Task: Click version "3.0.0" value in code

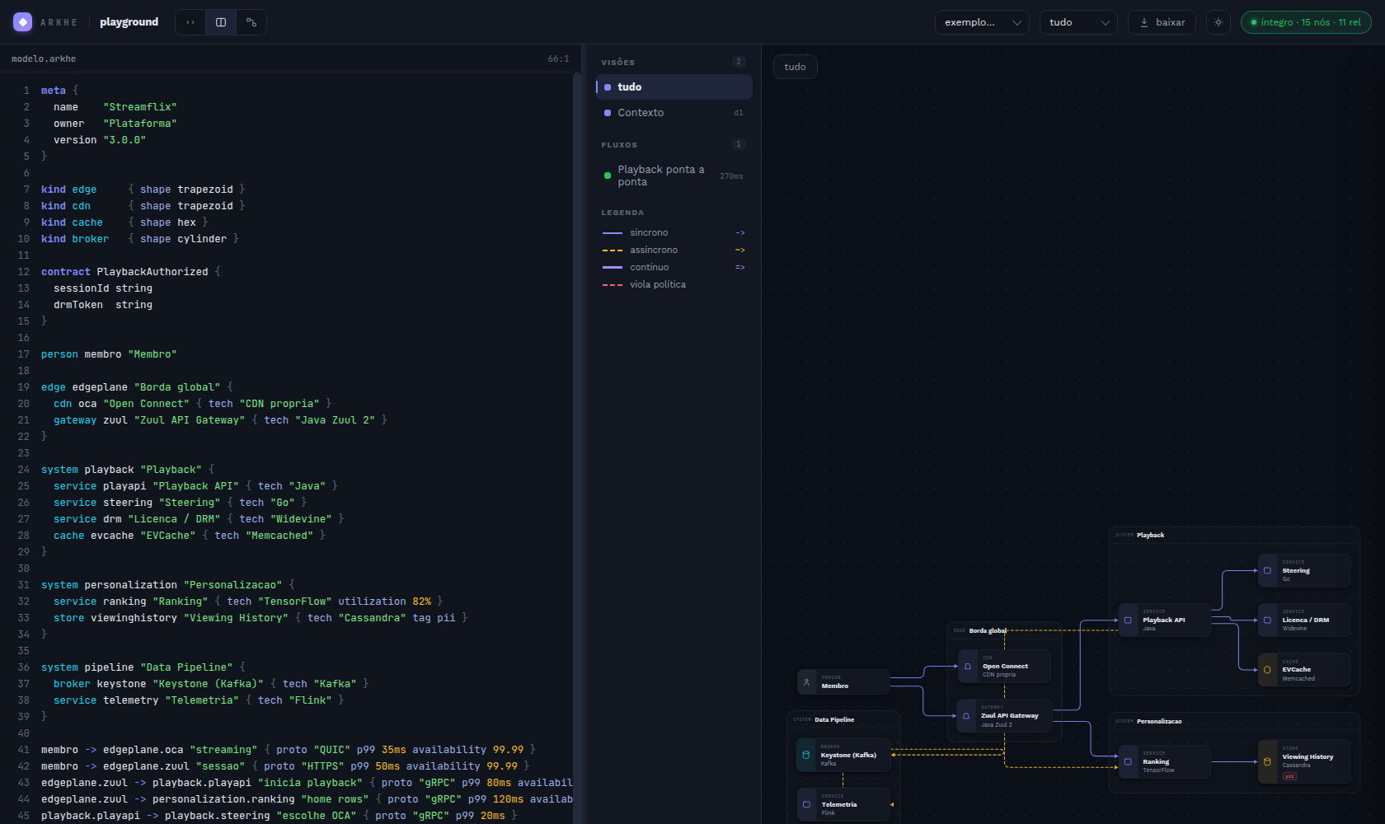Action: tap(124, 140)
